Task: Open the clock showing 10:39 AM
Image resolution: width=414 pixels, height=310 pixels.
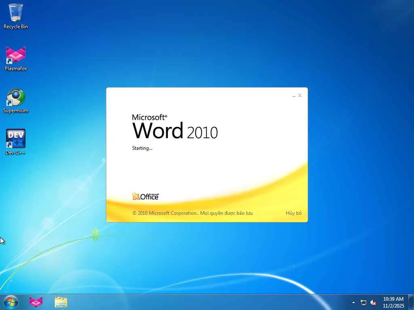Action: [393, 302]
